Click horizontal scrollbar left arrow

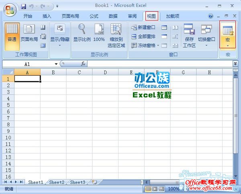(x=146, y=182)
